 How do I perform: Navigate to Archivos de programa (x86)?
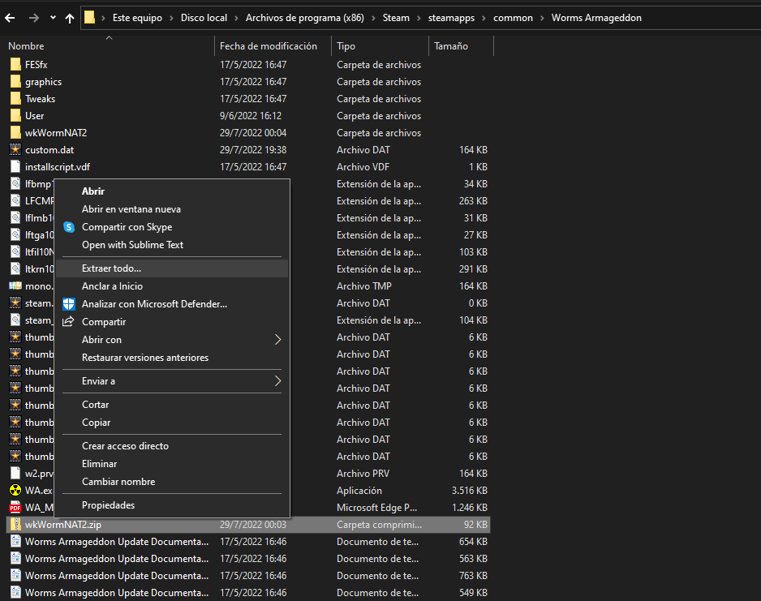click(x=305, y=18)
